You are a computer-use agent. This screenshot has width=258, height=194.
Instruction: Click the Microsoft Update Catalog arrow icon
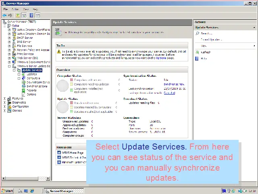coord(59,162)
